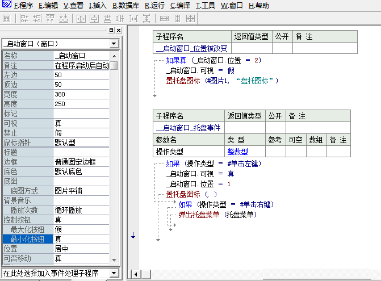
Task: Click the 整数型 type link
Action: [x=237, y=152]
